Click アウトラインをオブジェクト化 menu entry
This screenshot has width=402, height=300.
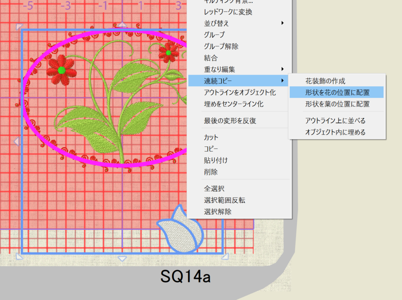pos(239,93)
